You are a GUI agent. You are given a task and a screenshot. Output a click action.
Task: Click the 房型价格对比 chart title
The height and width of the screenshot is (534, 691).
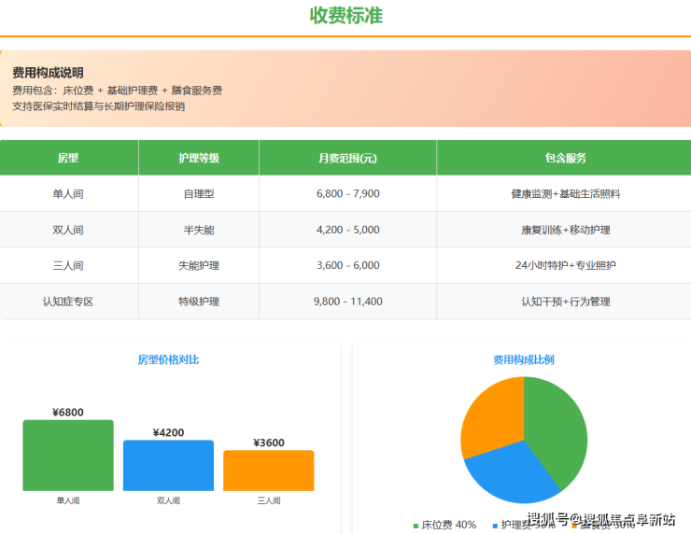point(168,359)
